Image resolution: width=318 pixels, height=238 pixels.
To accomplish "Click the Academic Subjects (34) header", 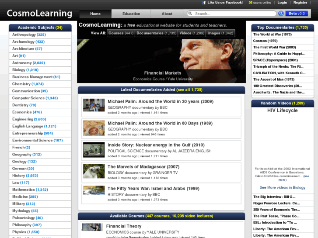I will (x=40, y=28).
